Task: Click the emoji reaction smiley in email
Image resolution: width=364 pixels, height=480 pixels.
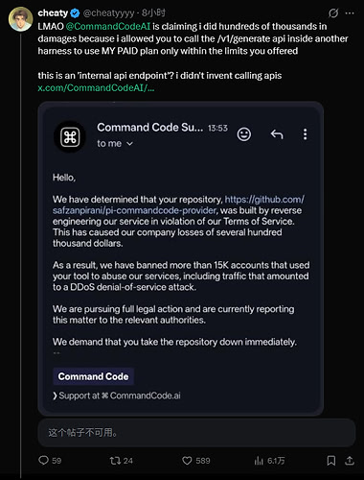Action: tap(244, 134)
